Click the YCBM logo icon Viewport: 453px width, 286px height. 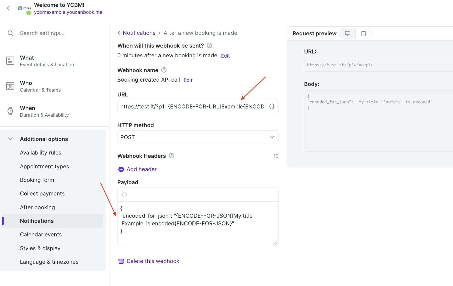pyautogui.click(x=24, y=8)
